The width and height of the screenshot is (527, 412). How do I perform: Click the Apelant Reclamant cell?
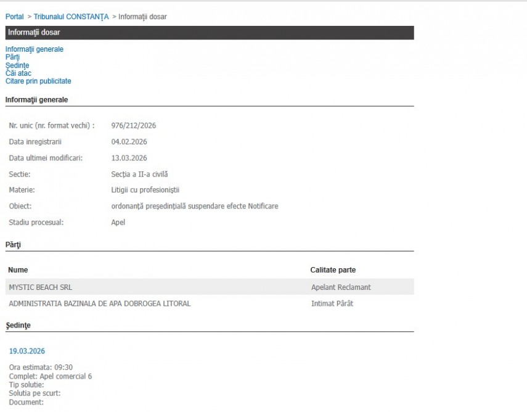click(341, 287)
